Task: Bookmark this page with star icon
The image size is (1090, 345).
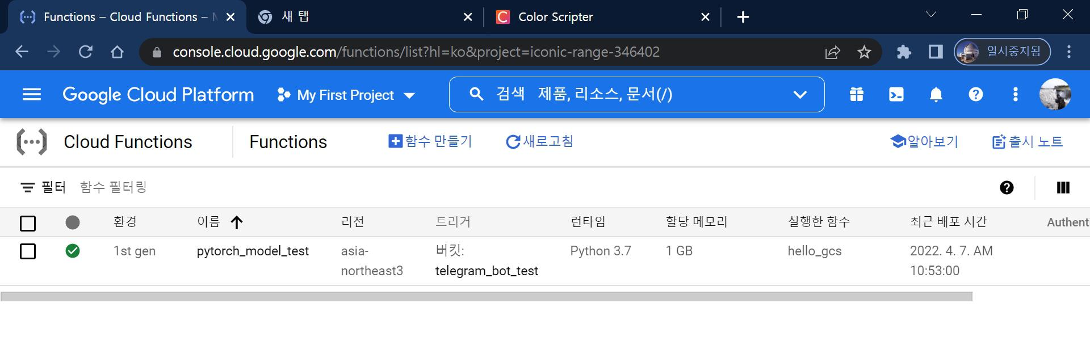Action: (864, 52)
